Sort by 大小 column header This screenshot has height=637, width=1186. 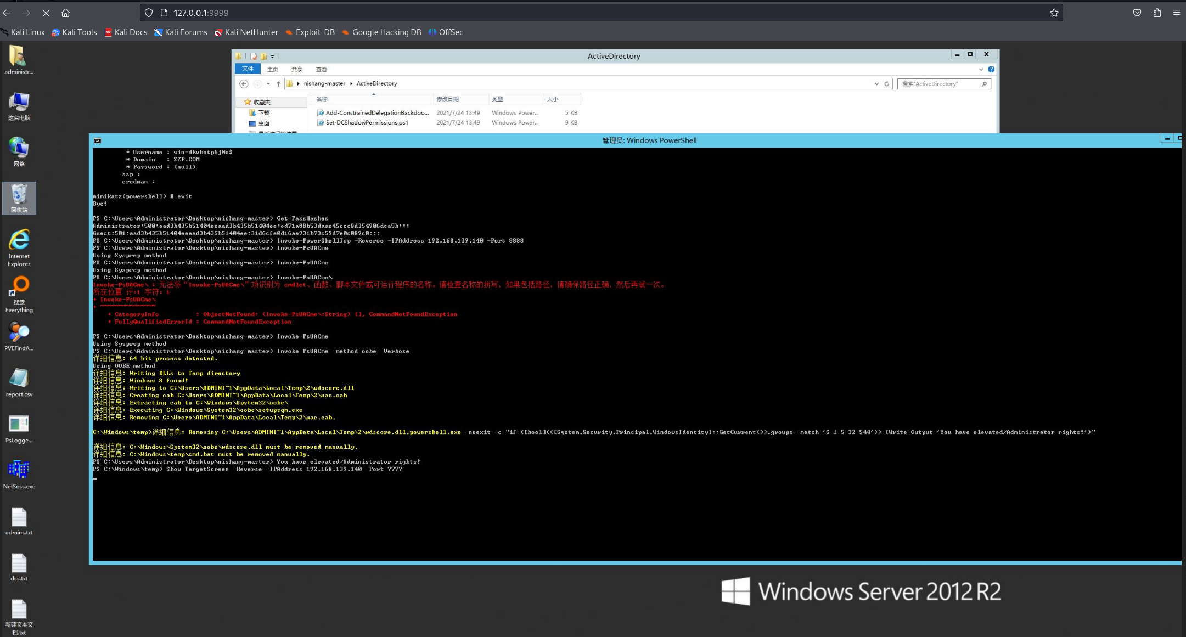pos(563,99)
